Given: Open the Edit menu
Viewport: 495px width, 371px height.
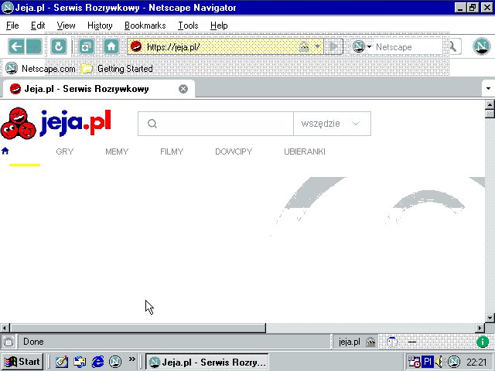Looking at the screenshot, I should coord(38,26).
